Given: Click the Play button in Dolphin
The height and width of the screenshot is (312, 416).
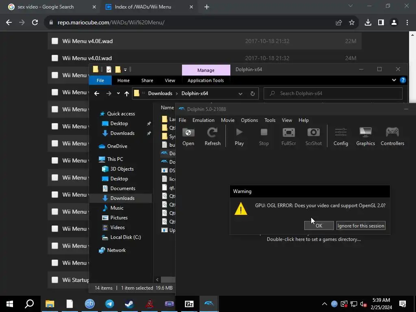Looking at the screenshot, I should [x=239, y=136].
